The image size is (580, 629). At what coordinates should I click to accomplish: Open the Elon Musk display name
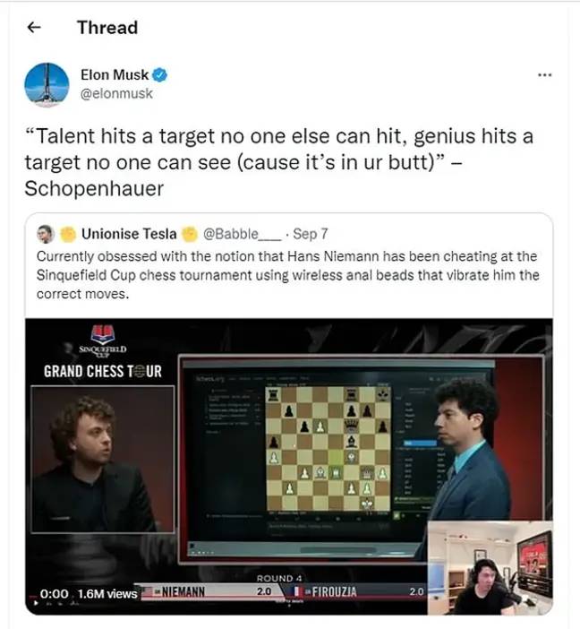tap(115, 75)
